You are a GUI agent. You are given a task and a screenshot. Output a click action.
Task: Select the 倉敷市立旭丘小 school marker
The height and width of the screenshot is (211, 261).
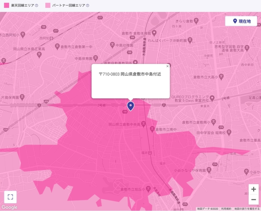point(148,189)
